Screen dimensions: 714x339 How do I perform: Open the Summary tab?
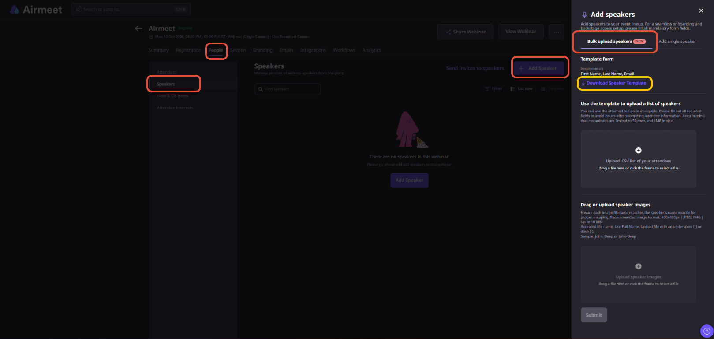tap(159, 50)
